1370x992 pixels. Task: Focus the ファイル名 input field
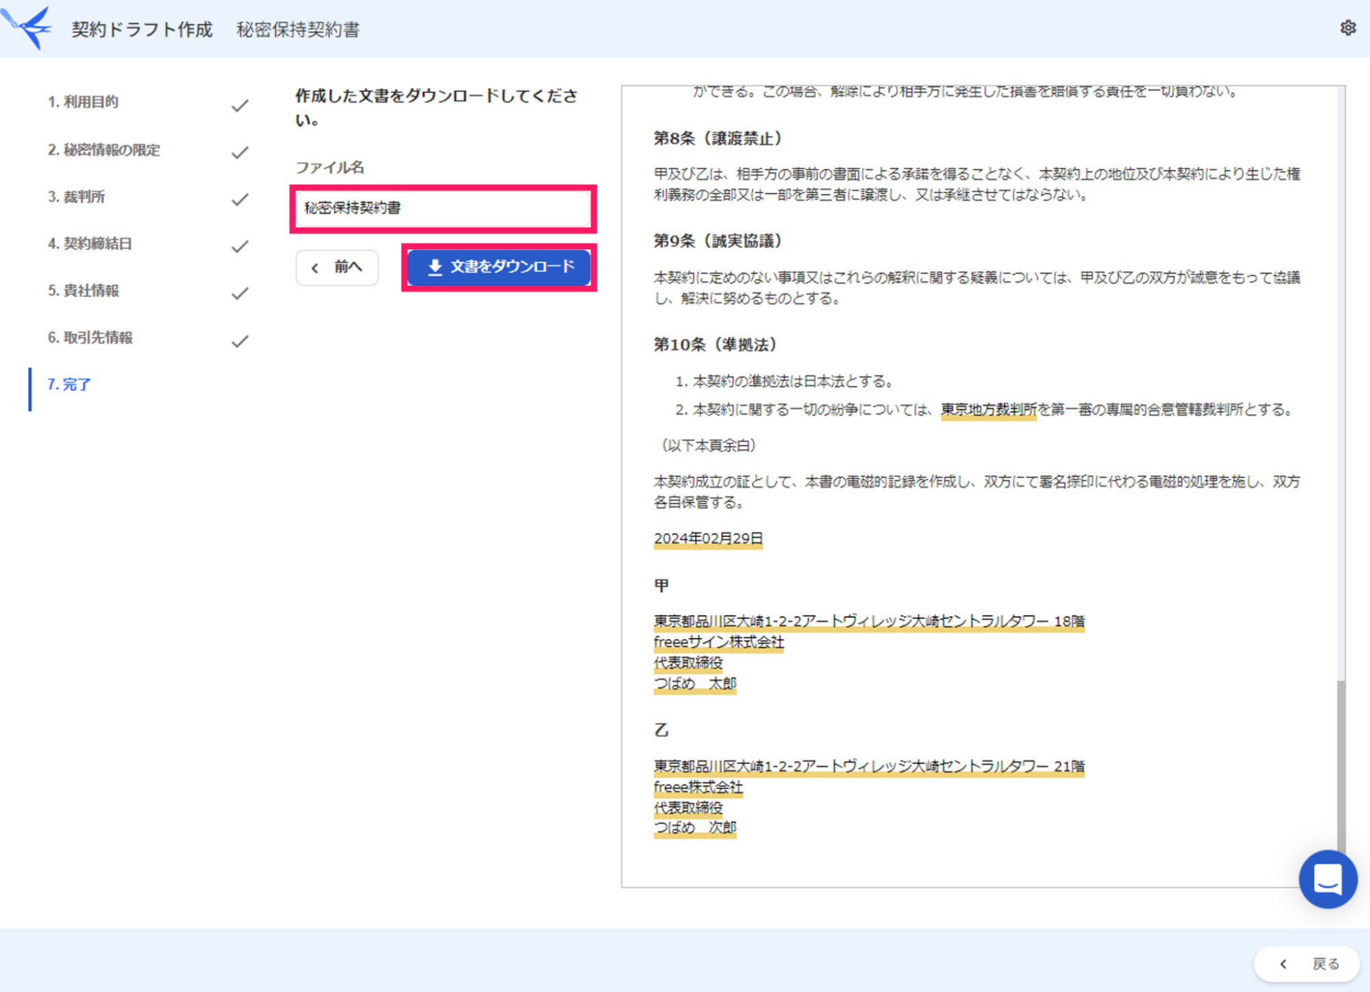443,208
